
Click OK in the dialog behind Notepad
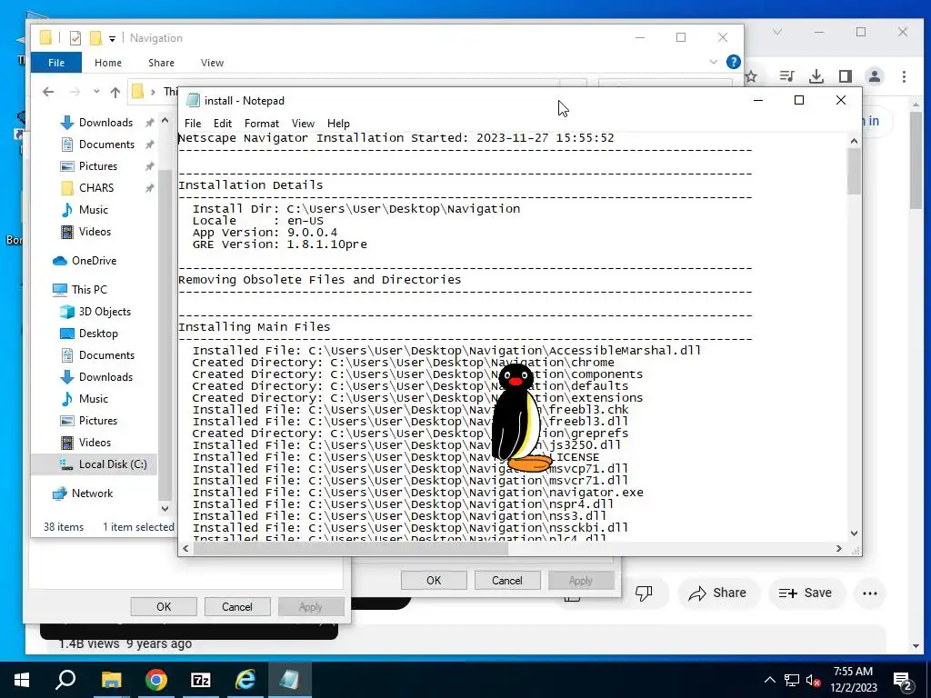pyautogui.click(x=434, y=581)
